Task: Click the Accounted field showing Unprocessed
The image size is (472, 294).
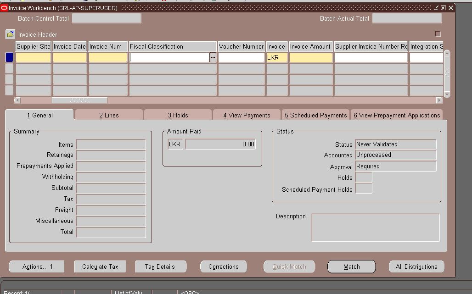Action: 395,155
